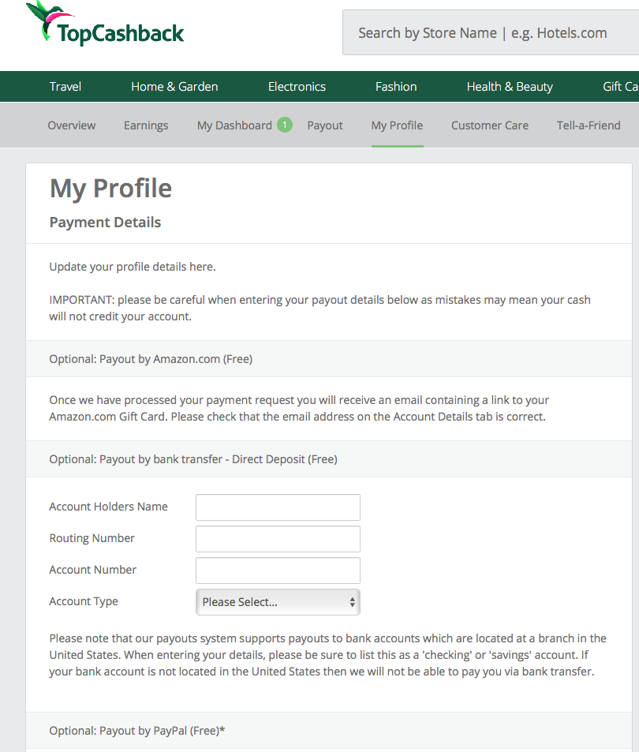
Task: Click the Account Holders Name field
Action: (278, 507)
